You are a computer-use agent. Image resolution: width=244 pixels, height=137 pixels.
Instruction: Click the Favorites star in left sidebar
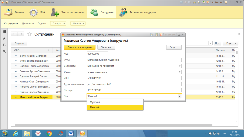[x=4, y=38]
